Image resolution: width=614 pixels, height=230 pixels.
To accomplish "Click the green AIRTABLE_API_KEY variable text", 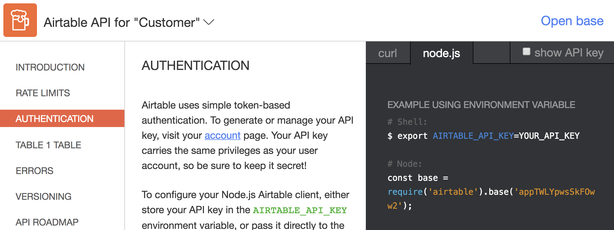I will [x=300, y=210].
